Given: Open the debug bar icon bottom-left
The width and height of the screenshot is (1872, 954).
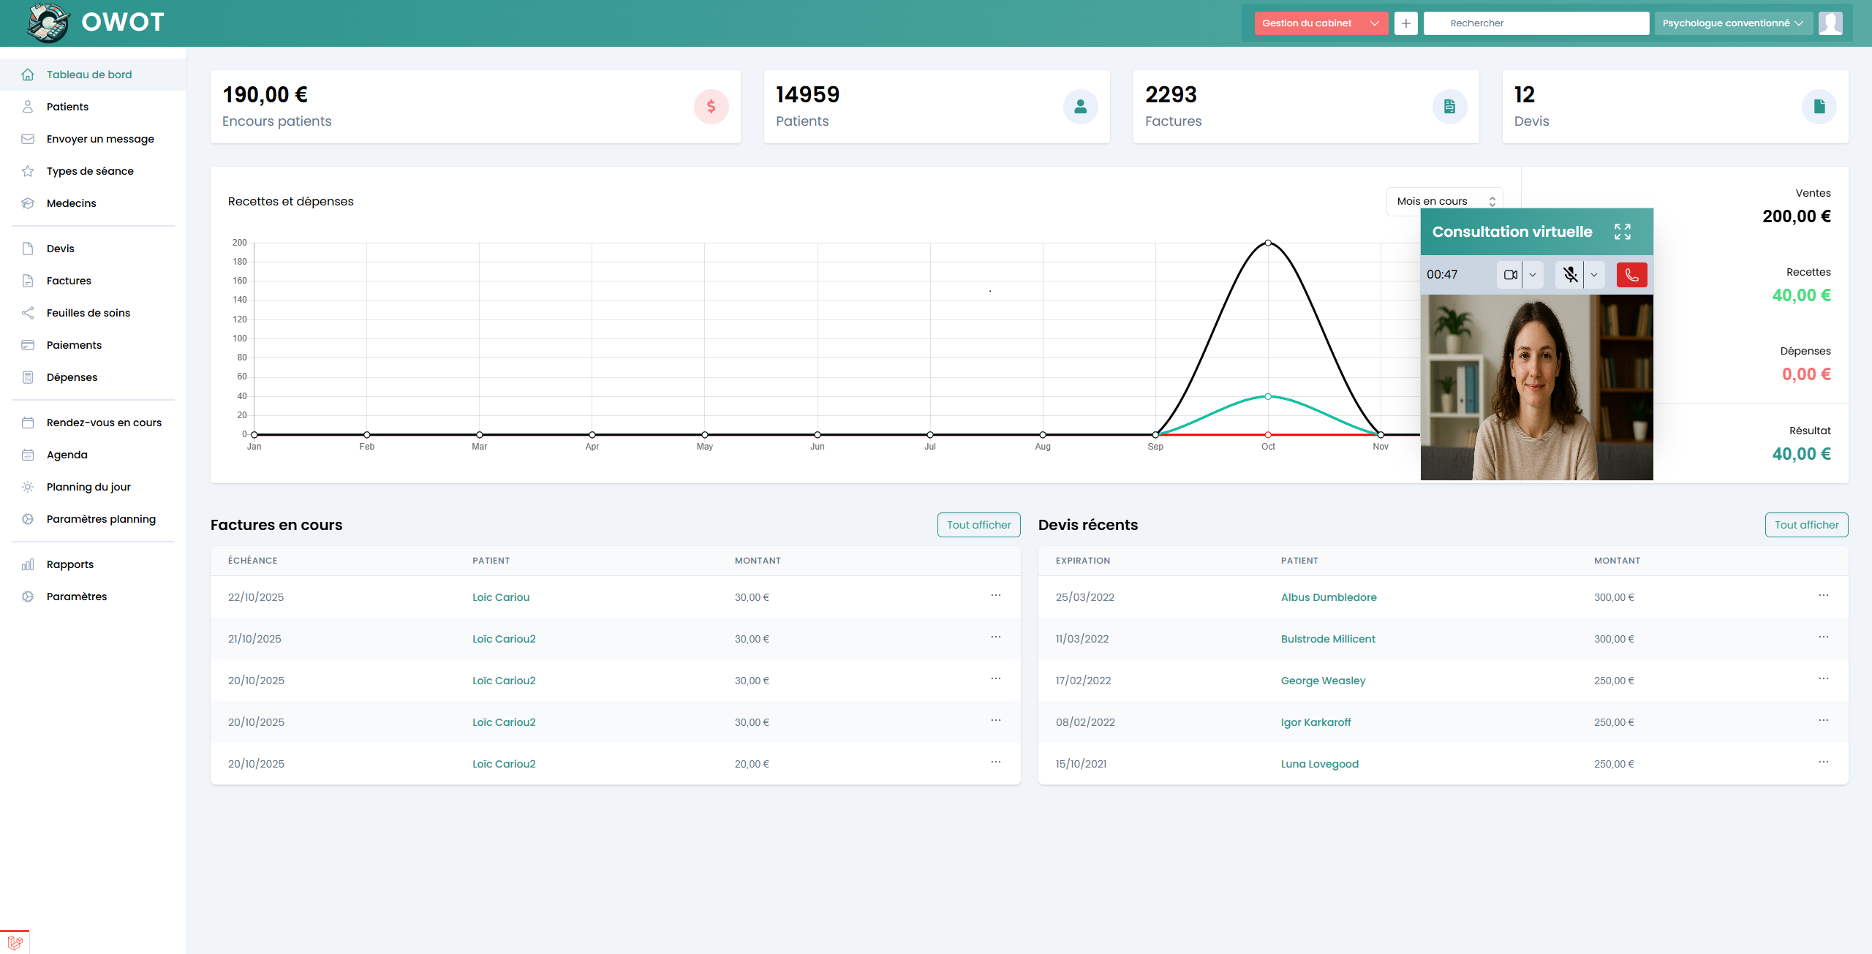Looking at the screenshot, I should point(15,942).
